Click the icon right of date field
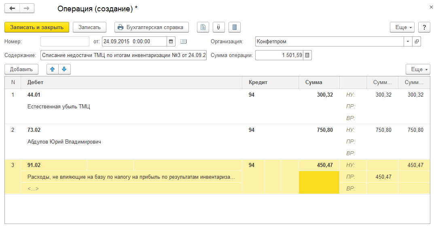 pos(183,41)
